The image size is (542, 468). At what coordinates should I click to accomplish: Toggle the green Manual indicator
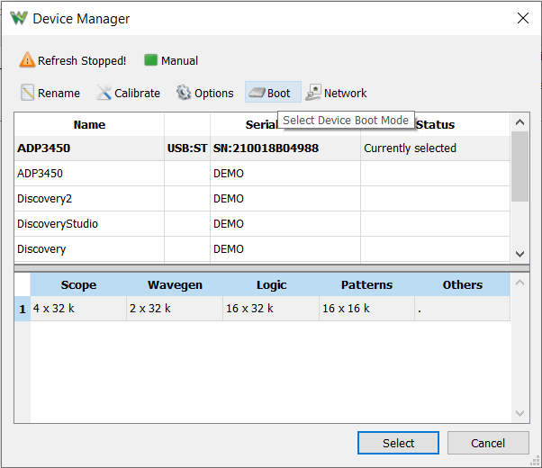[x=150, y=59]
